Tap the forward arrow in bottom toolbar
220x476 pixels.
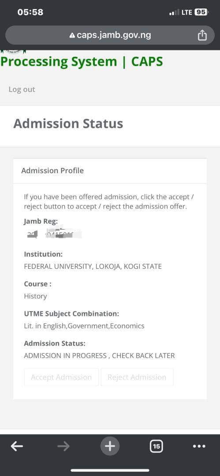pos(63,446)
